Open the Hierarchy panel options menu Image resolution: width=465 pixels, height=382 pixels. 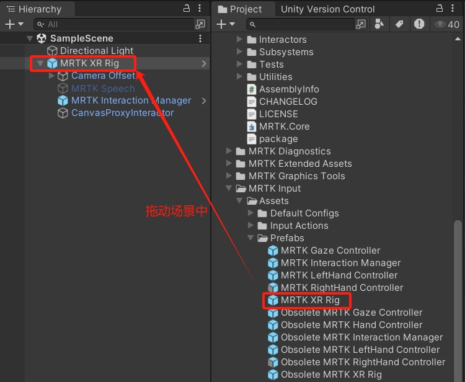coord(200,9)
